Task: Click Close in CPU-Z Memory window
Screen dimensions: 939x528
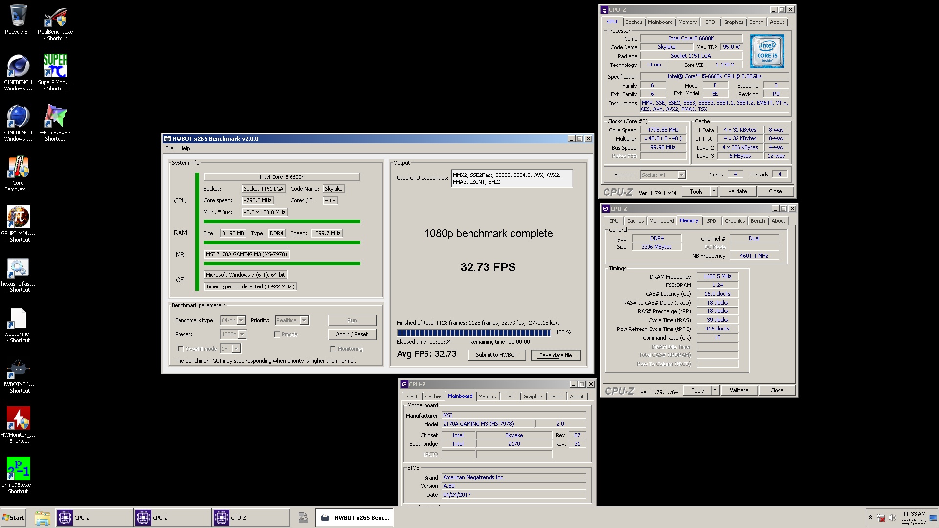Action: [776, 390]
